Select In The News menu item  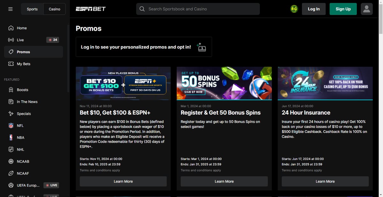[x=34, y=102]
